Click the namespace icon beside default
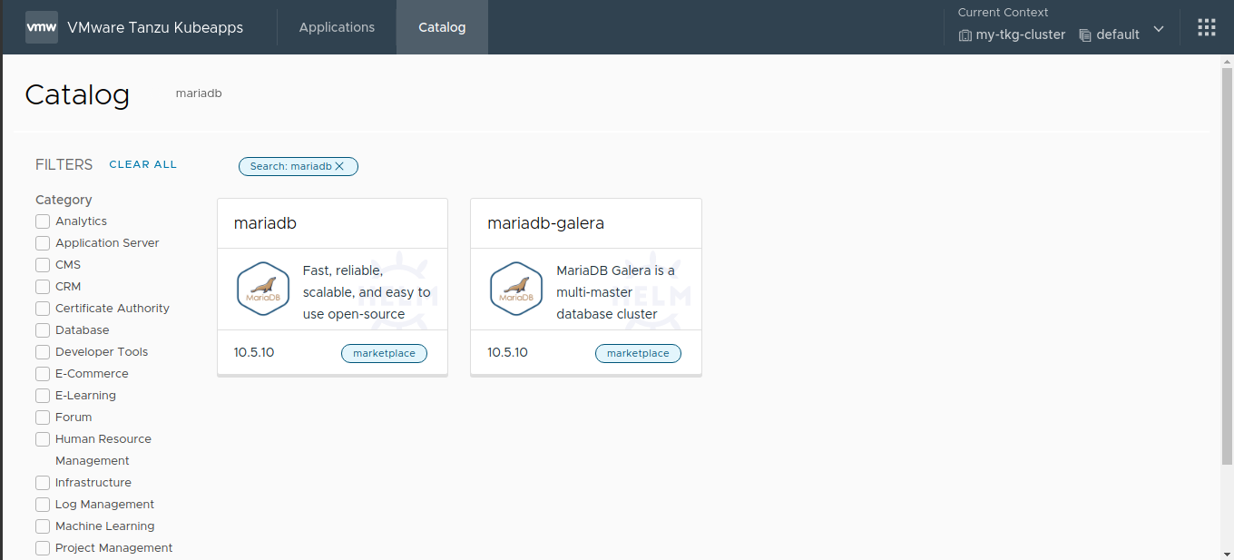 coord(1085,34)
